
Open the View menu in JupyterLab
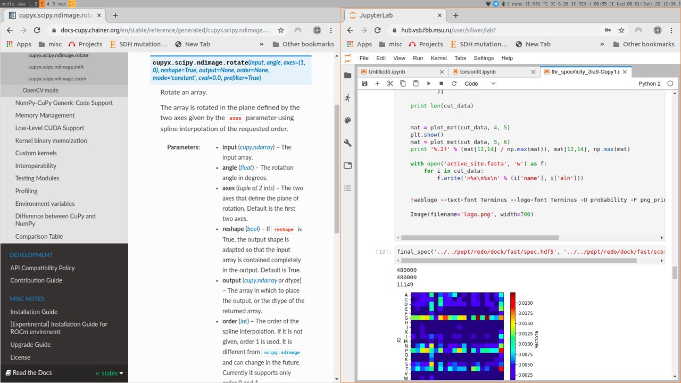(399, 58)
